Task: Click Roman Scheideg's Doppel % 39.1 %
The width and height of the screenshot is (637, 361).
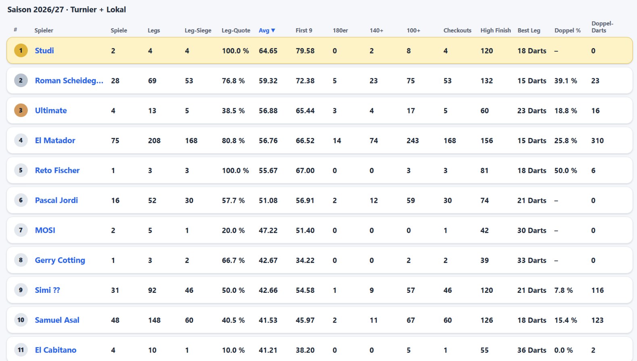Action: pos(566,81)
